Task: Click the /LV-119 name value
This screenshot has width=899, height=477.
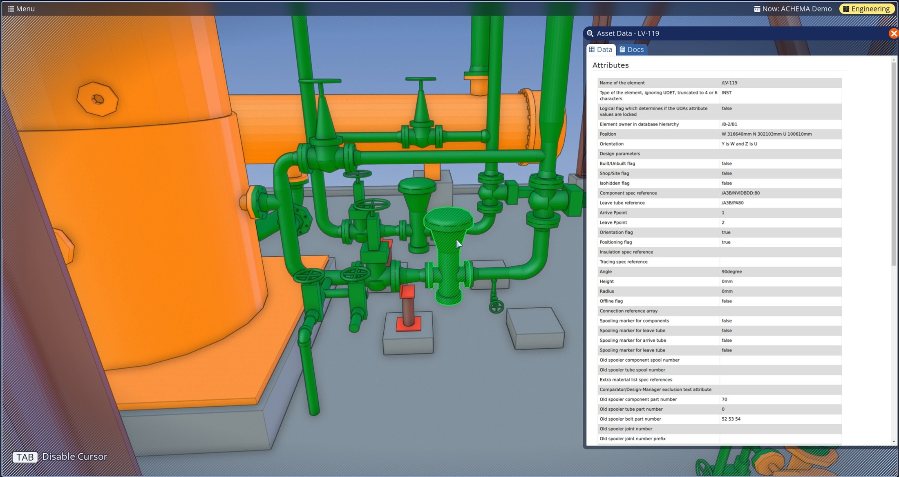Action: point(729,83)
